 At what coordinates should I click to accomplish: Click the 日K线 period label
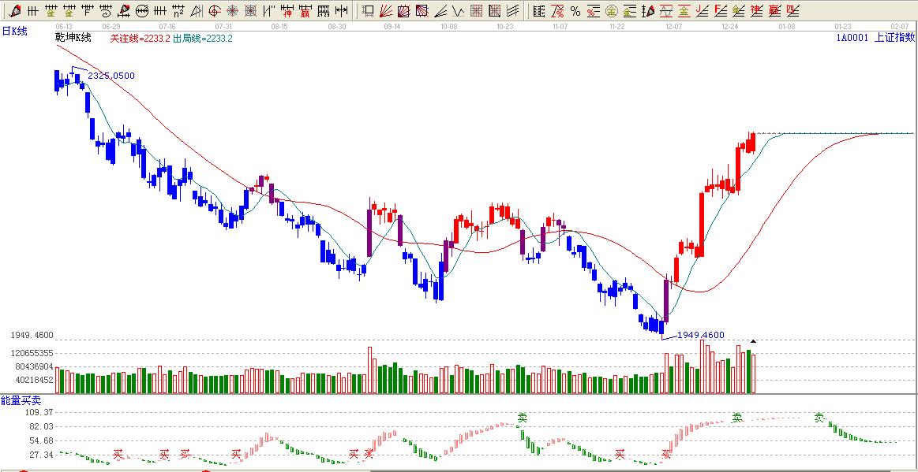point(14,30)
